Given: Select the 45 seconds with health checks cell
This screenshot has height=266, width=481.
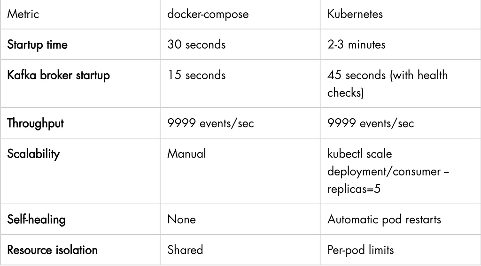Looking at the screenshot, I should click(401, 84).
